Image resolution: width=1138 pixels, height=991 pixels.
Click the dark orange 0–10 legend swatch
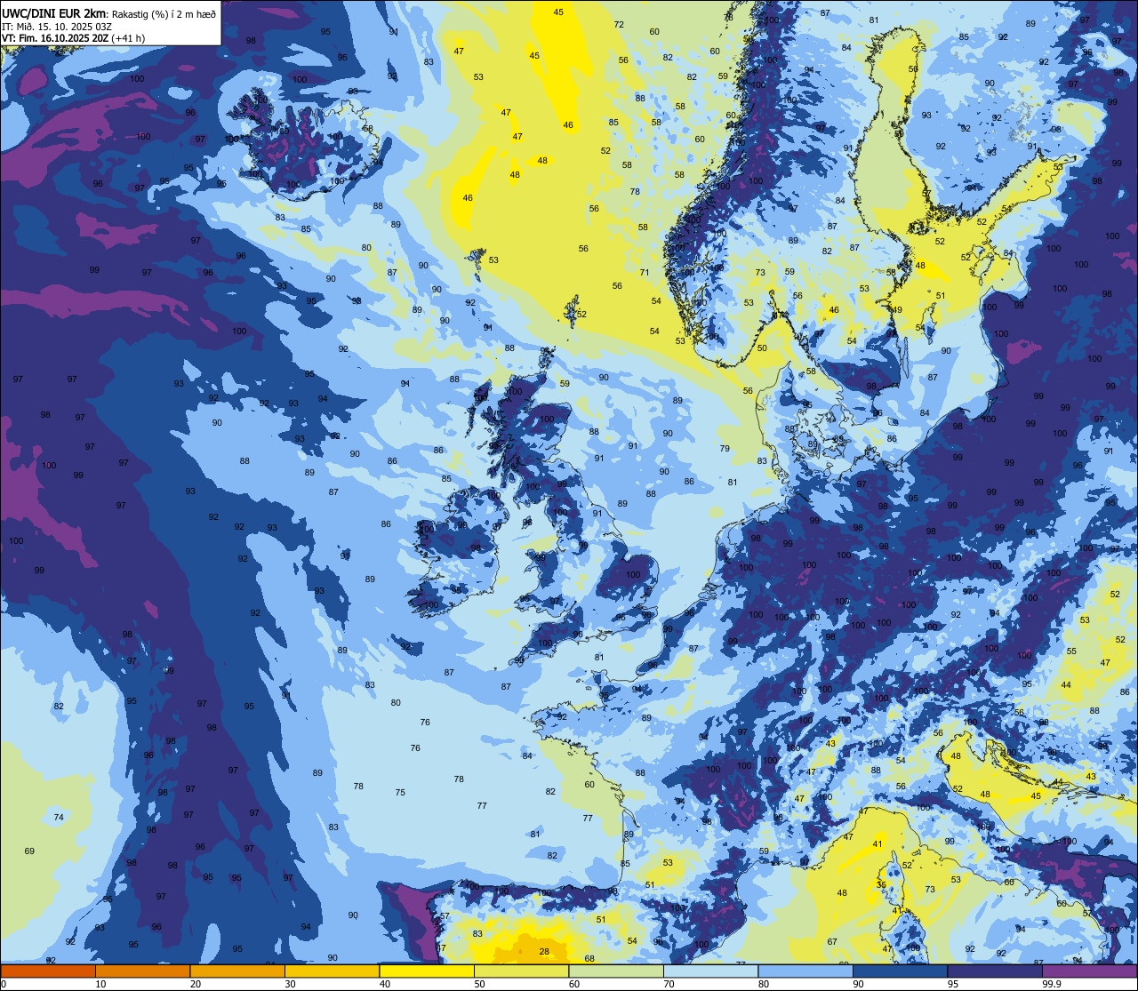click(48, 971)
